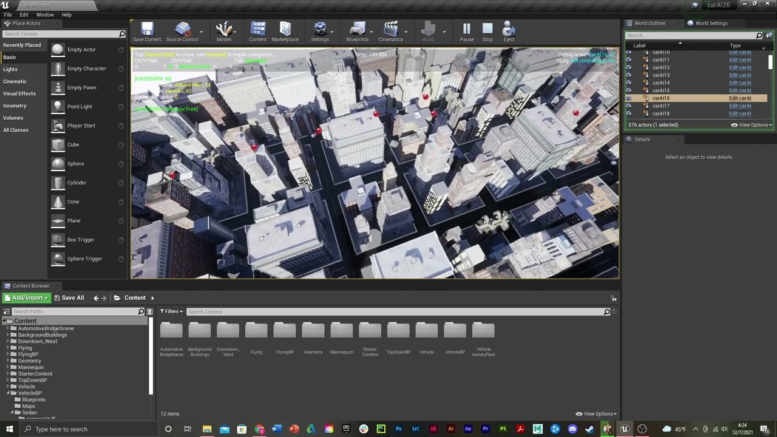This screenshot has height=437, width=777.
Task: Hide the carAI12 actor using its eye icon
Action: point(629,67)
